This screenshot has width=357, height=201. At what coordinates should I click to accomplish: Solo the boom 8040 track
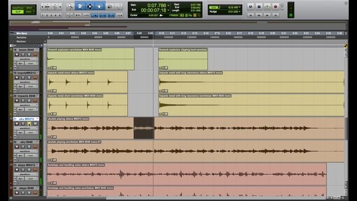coord(29,55)
